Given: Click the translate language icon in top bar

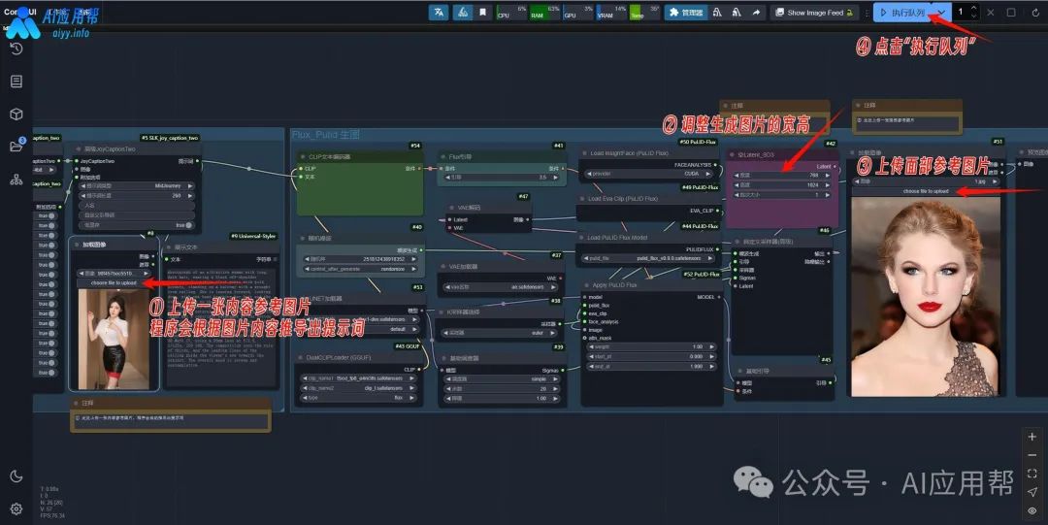Looking at the screenshot, I should click(439, 12).
